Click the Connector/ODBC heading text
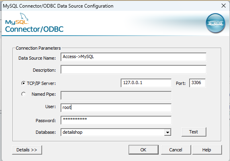 pyautogui.click(x=34, y=29)
